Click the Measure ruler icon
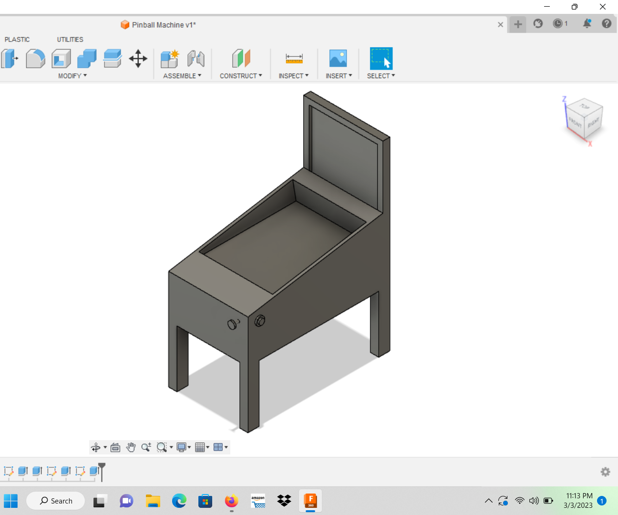Image resolution: width=618 pixels, height=515 pixels. point(294,59)
